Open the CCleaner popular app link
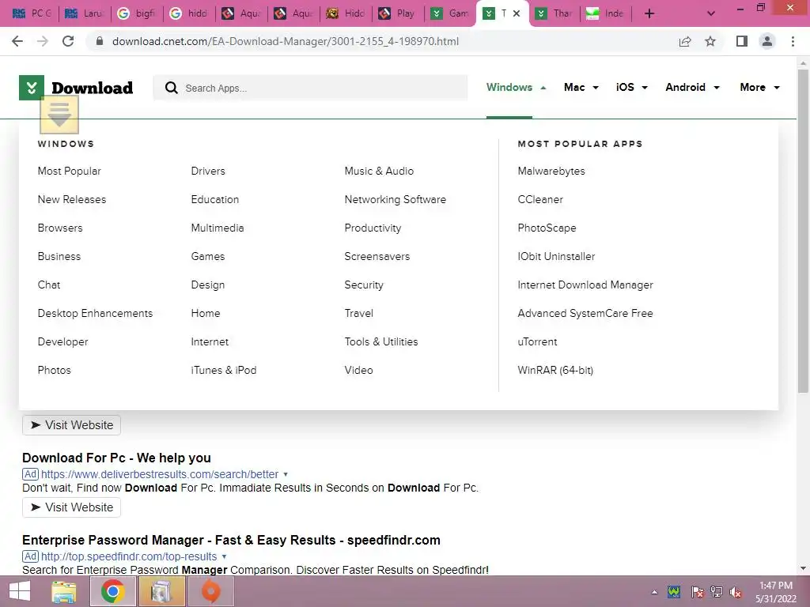This screenshot has height=607, width=810. tap(540, 199)
